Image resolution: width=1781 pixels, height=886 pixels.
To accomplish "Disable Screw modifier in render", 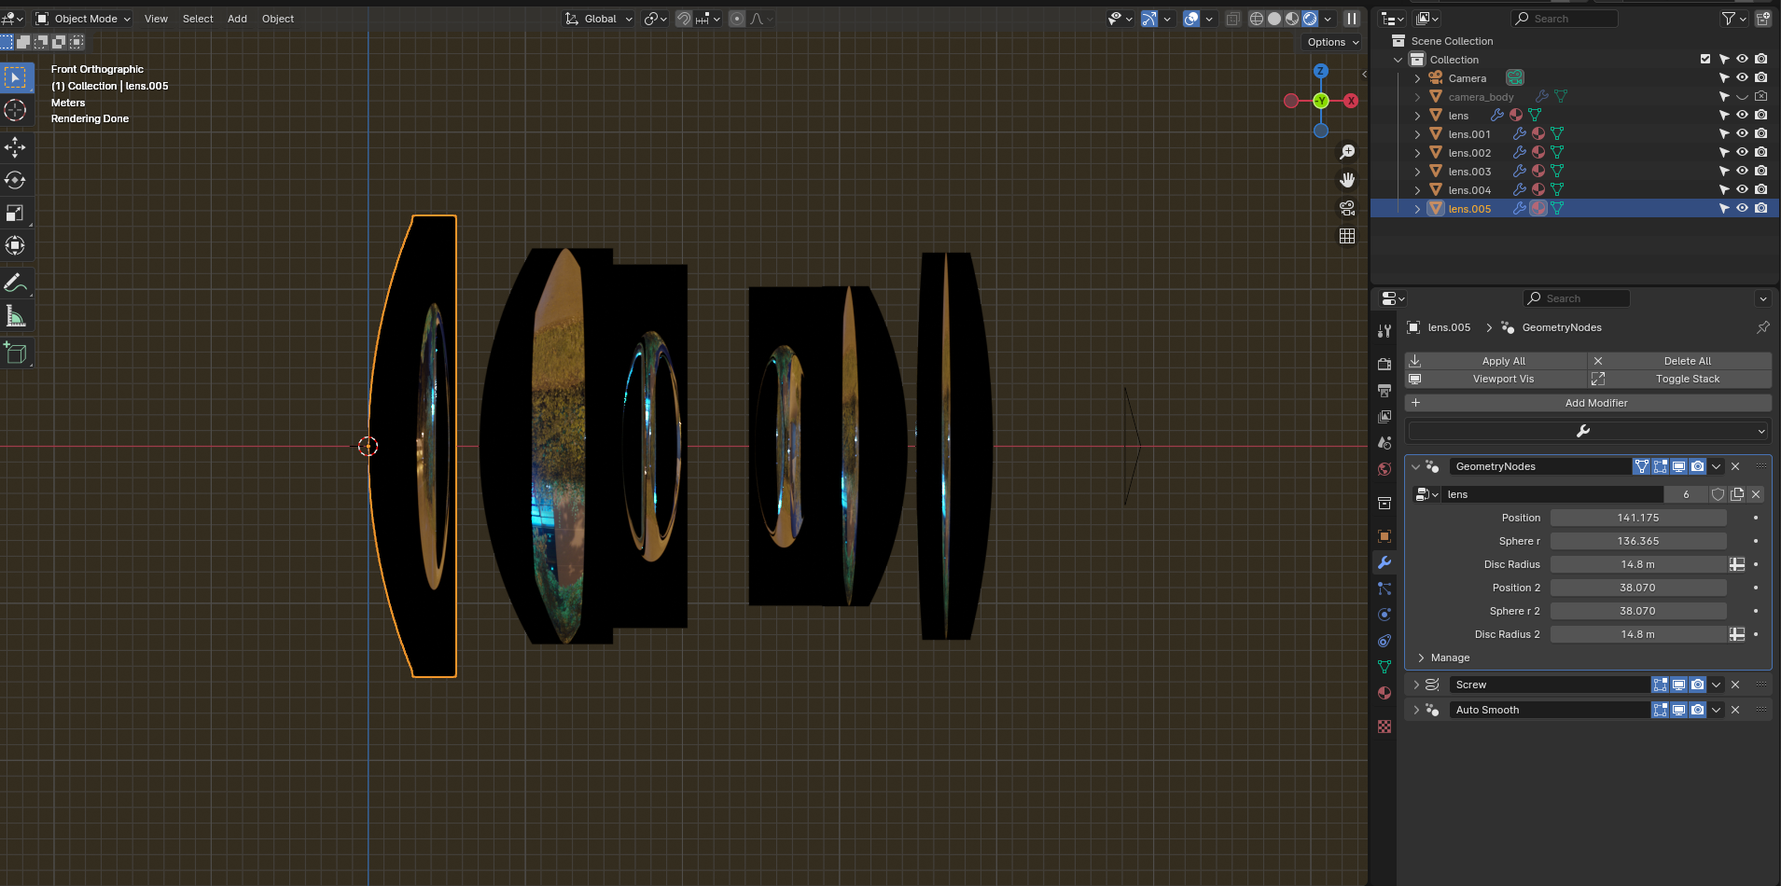I will (x=1698, y=685).
